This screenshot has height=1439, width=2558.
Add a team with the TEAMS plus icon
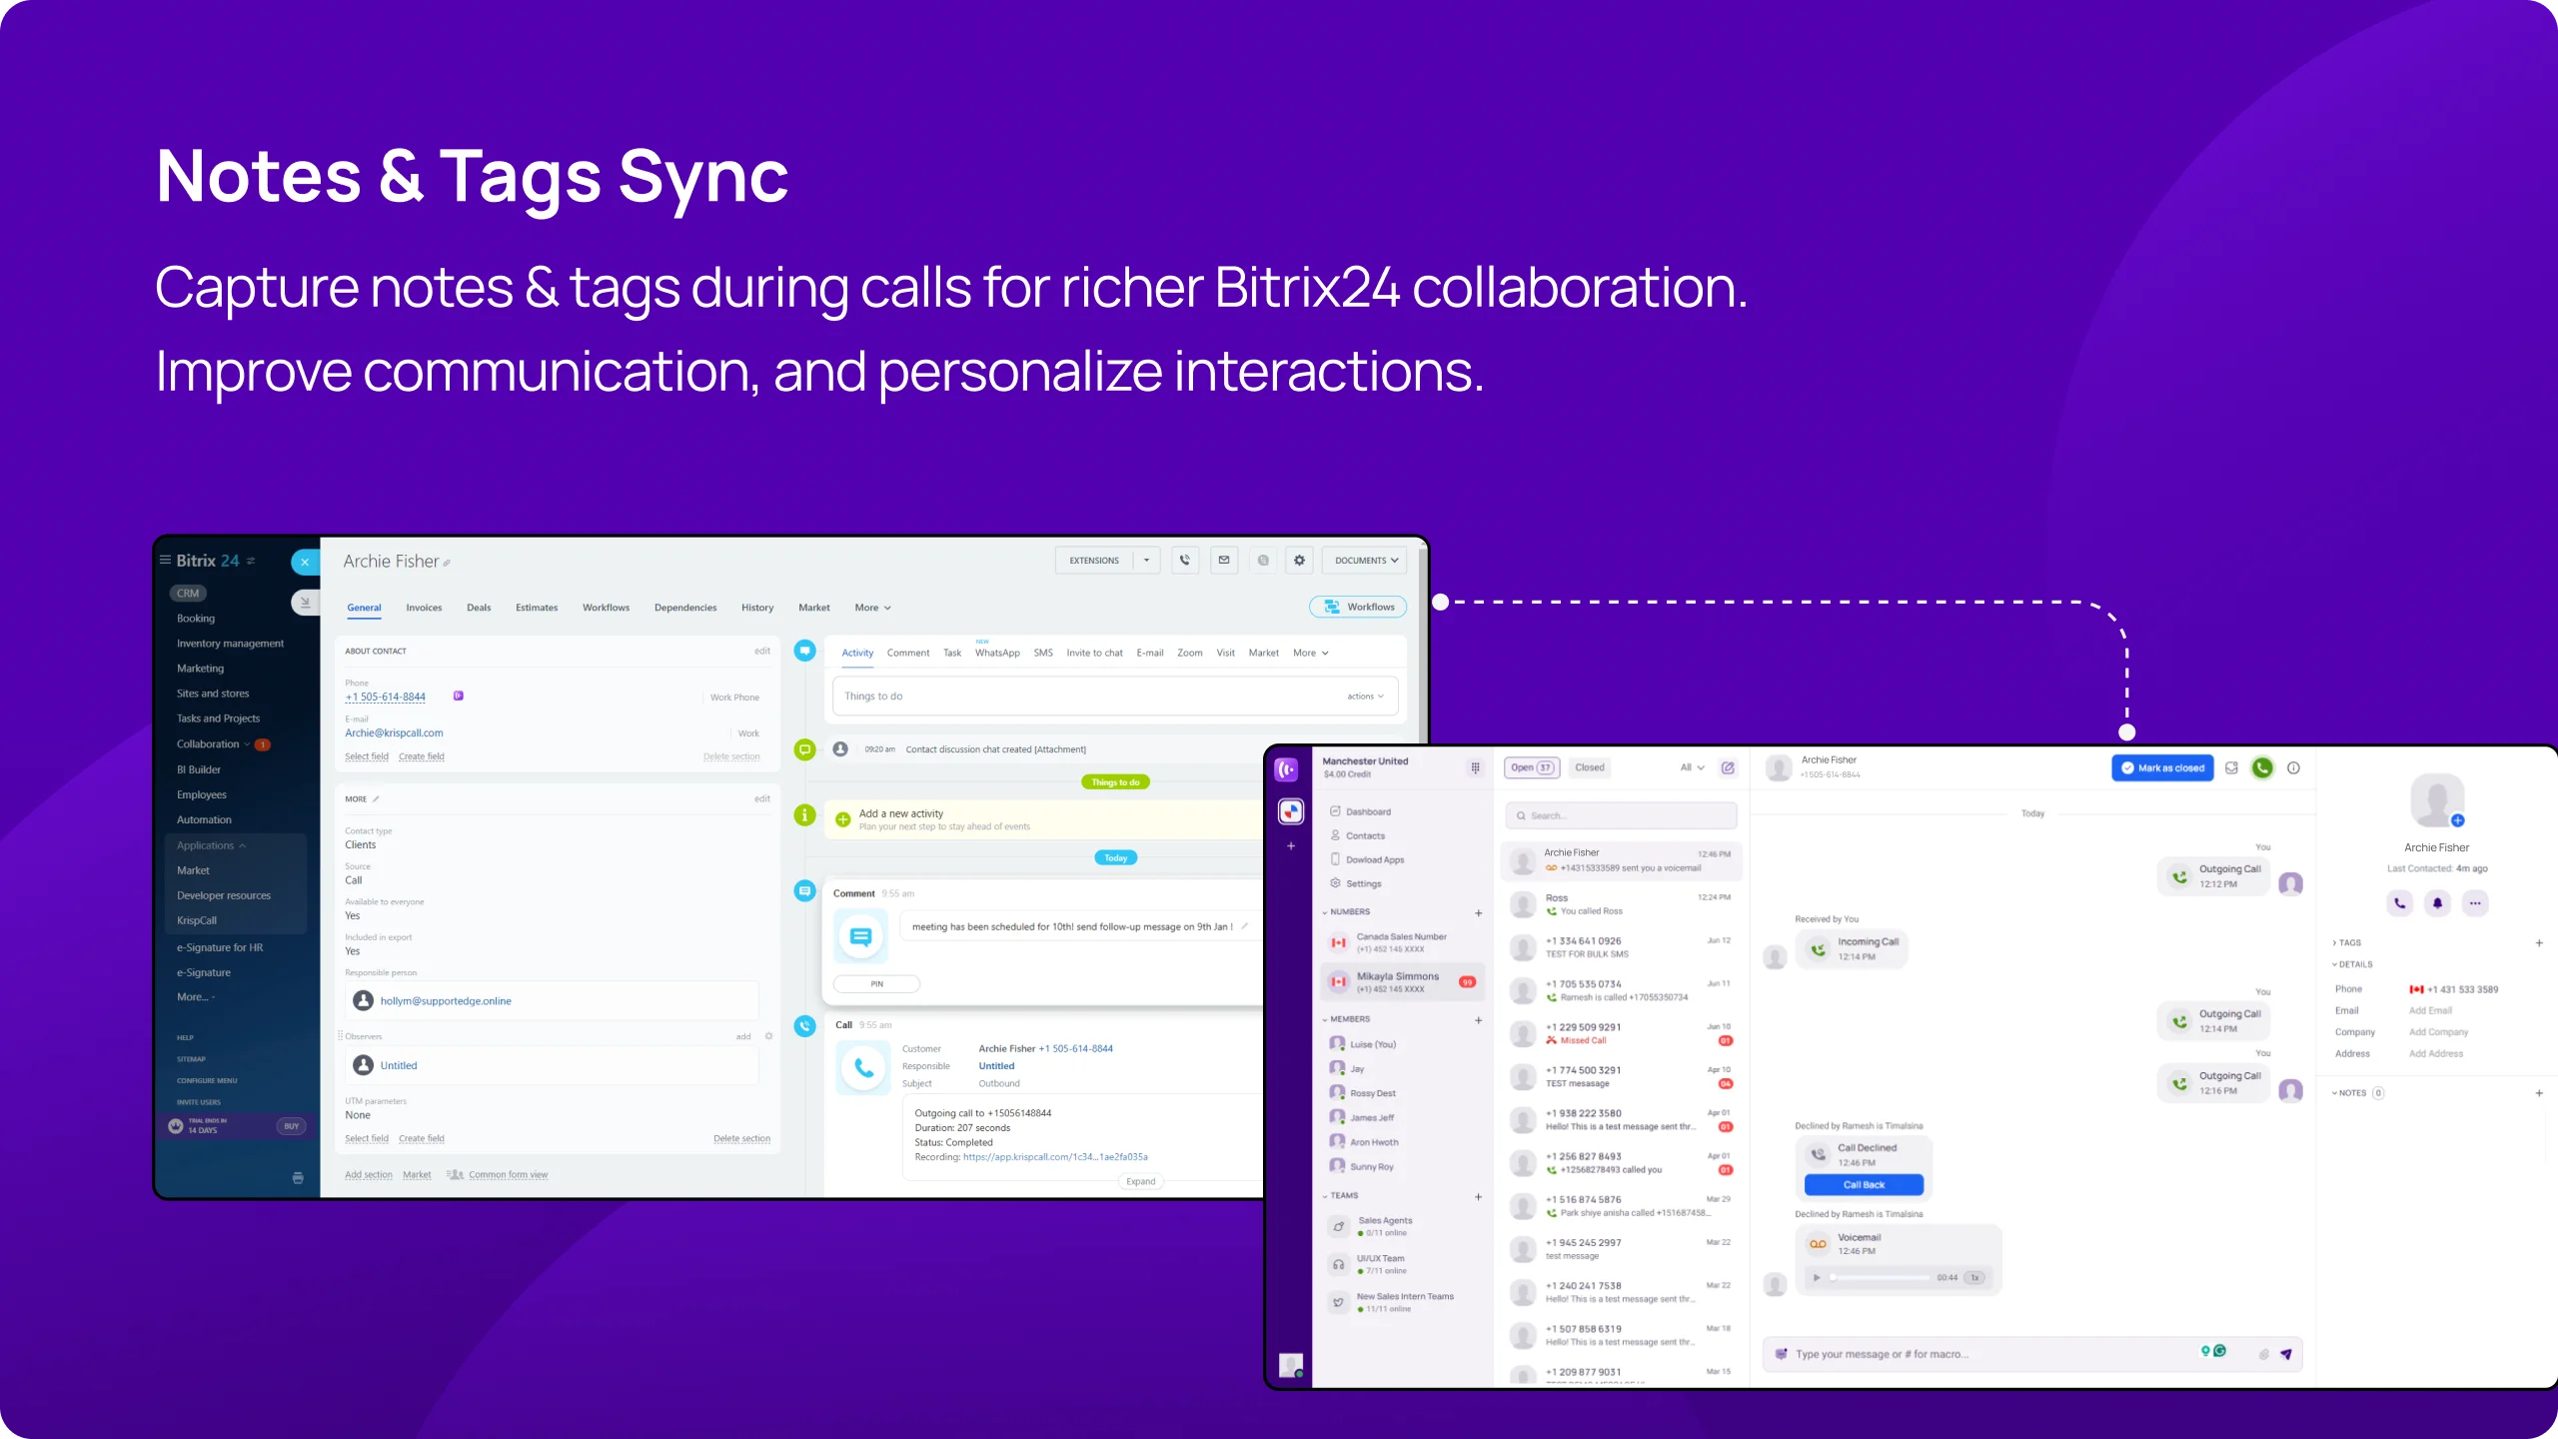[x=1479, y=1196]
